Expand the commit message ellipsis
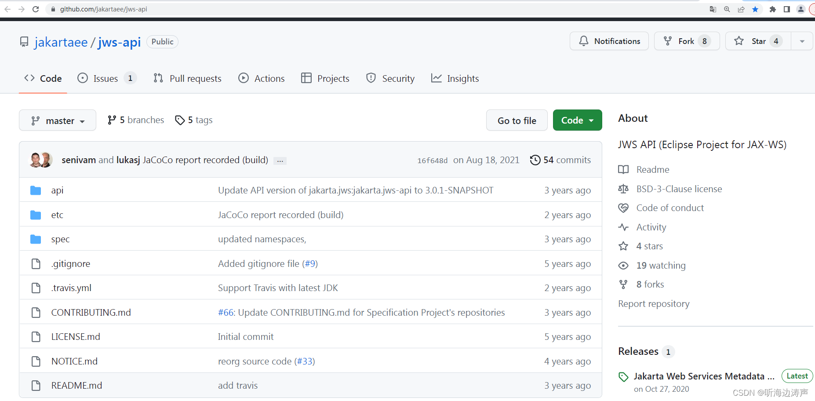Screen dimensions: 815x401 pyautogui.click(x=280, y=160)
